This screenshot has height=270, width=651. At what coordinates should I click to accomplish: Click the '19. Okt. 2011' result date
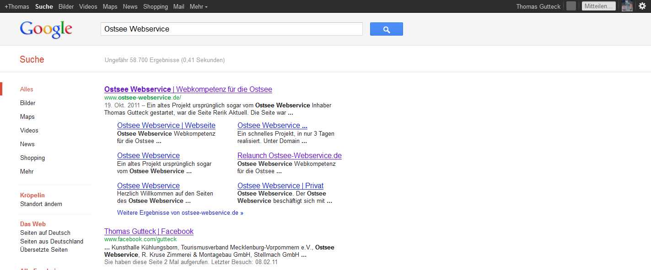click(122, 106)
